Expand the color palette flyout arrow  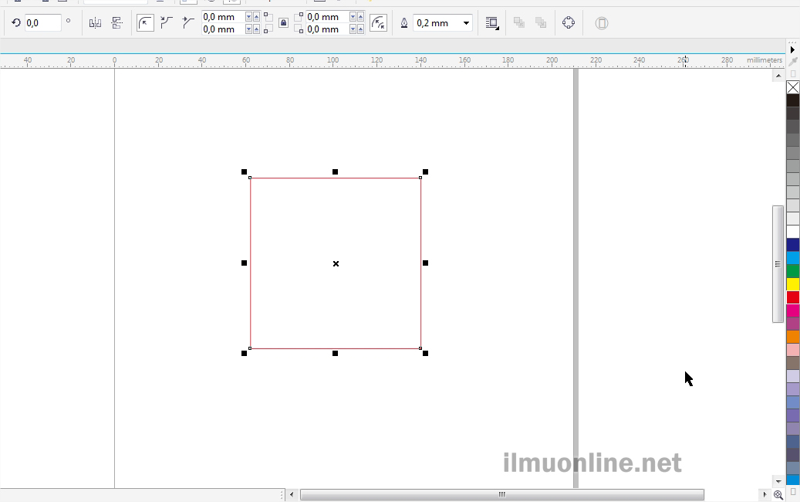point(792,49)
